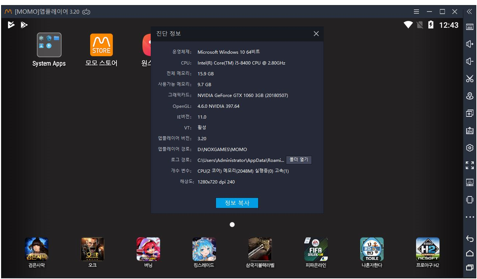The image size is (477, 279).
Task: Increase volume with sidebar speaker plus
Action: coord(469,44)
